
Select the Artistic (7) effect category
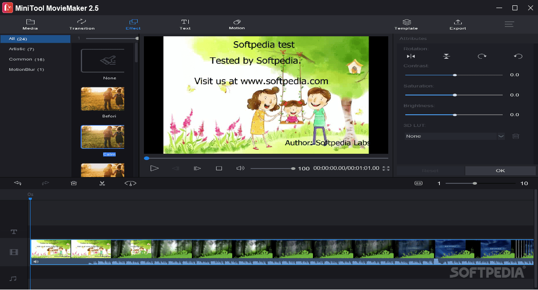(x=22, y=49)
